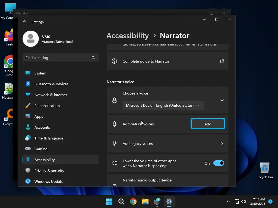Image resolution: width=278 pixels, height=208 pixels.
Task: Select Personalization in the sidebar
Action: coord(61,105)
